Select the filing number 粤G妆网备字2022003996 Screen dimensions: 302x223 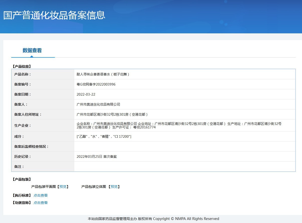coord(96,84)
